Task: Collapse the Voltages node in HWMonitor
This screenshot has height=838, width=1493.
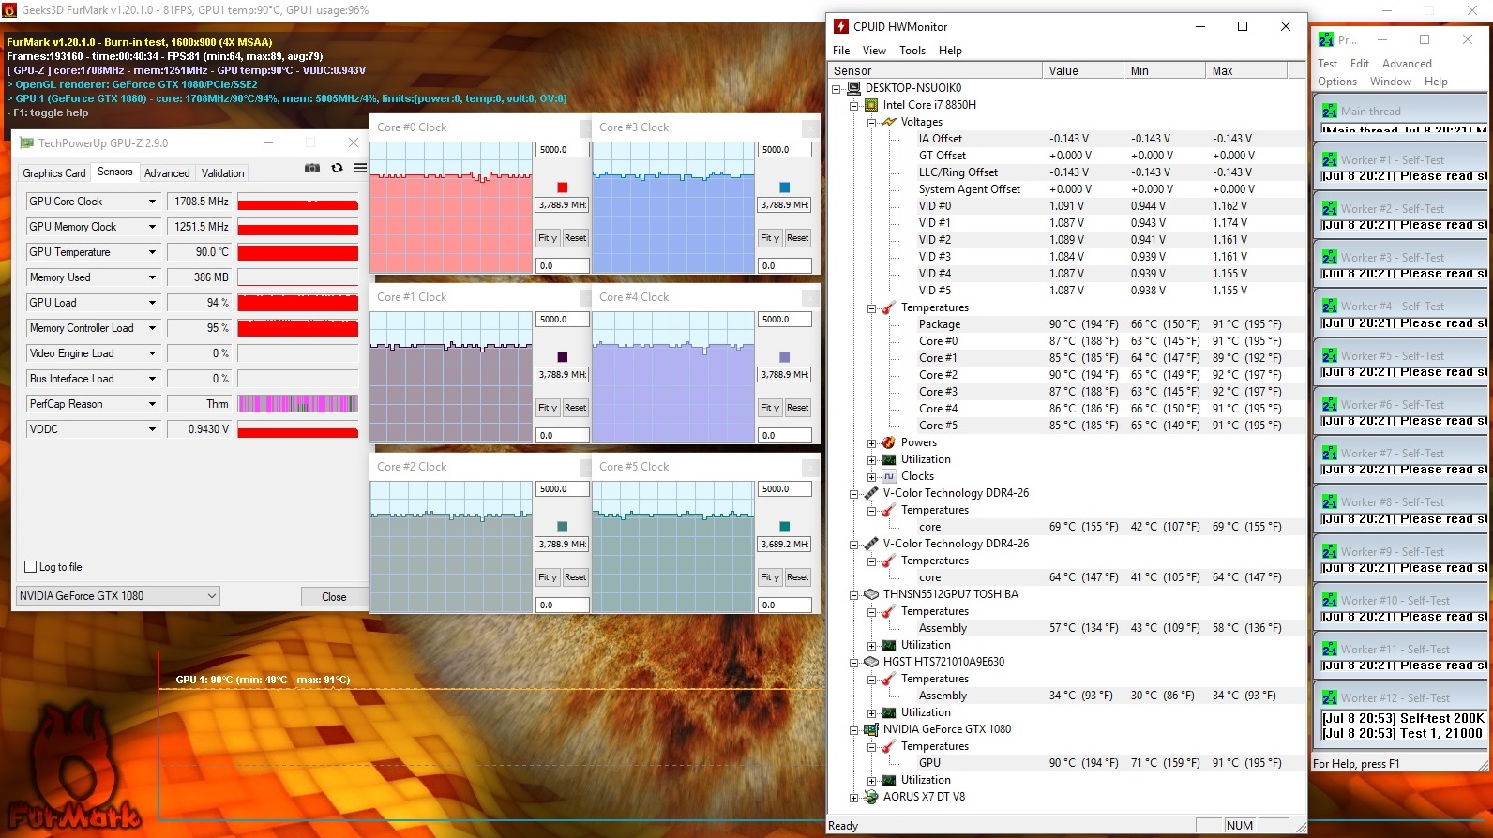Action: [871, 123]
